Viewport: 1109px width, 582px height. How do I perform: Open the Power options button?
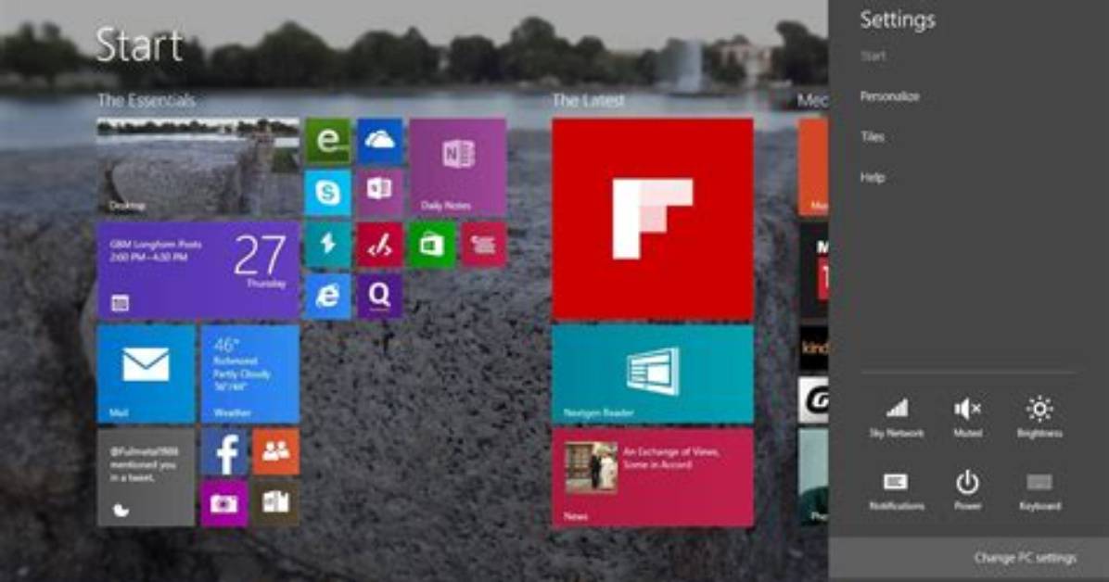[967, 491]
